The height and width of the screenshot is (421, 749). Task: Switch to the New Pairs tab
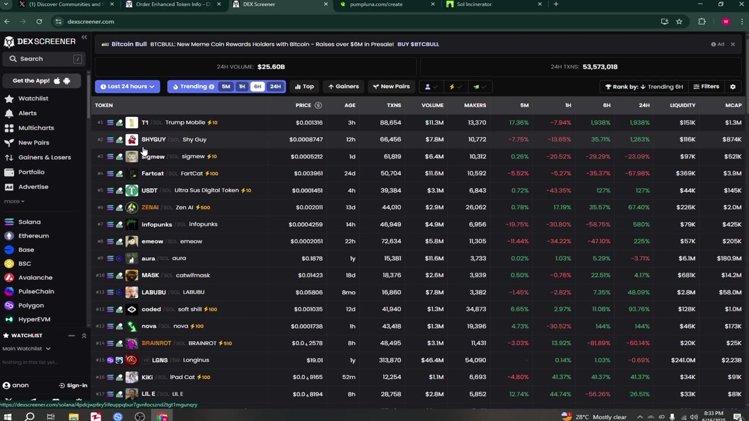391,87
